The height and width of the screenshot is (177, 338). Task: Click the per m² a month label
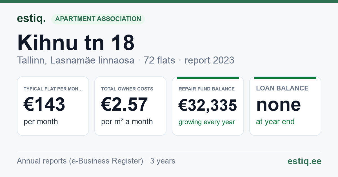point(127,122)
